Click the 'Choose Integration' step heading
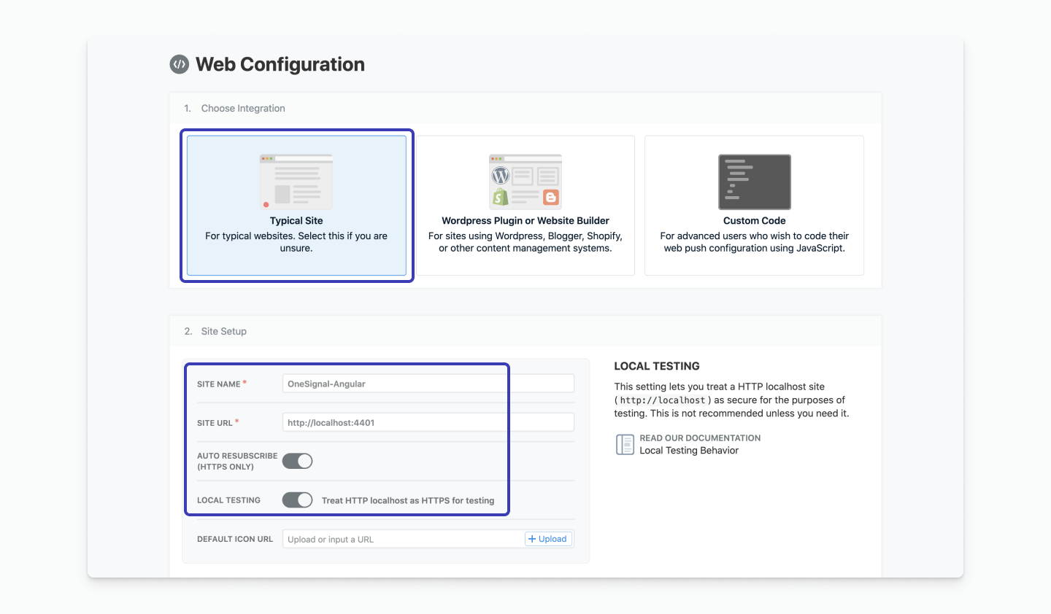Screen dimensions: 1051x614 pyautogui.click(x=243, y=108)
